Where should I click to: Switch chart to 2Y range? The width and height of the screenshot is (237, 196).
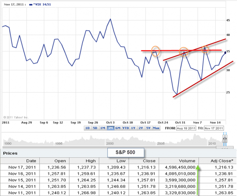[141, 128]
